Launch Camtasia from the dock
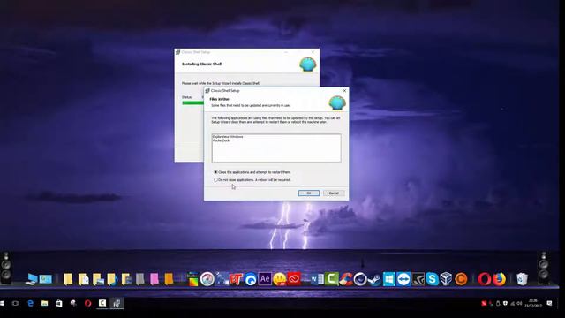 tap(332, 279)
